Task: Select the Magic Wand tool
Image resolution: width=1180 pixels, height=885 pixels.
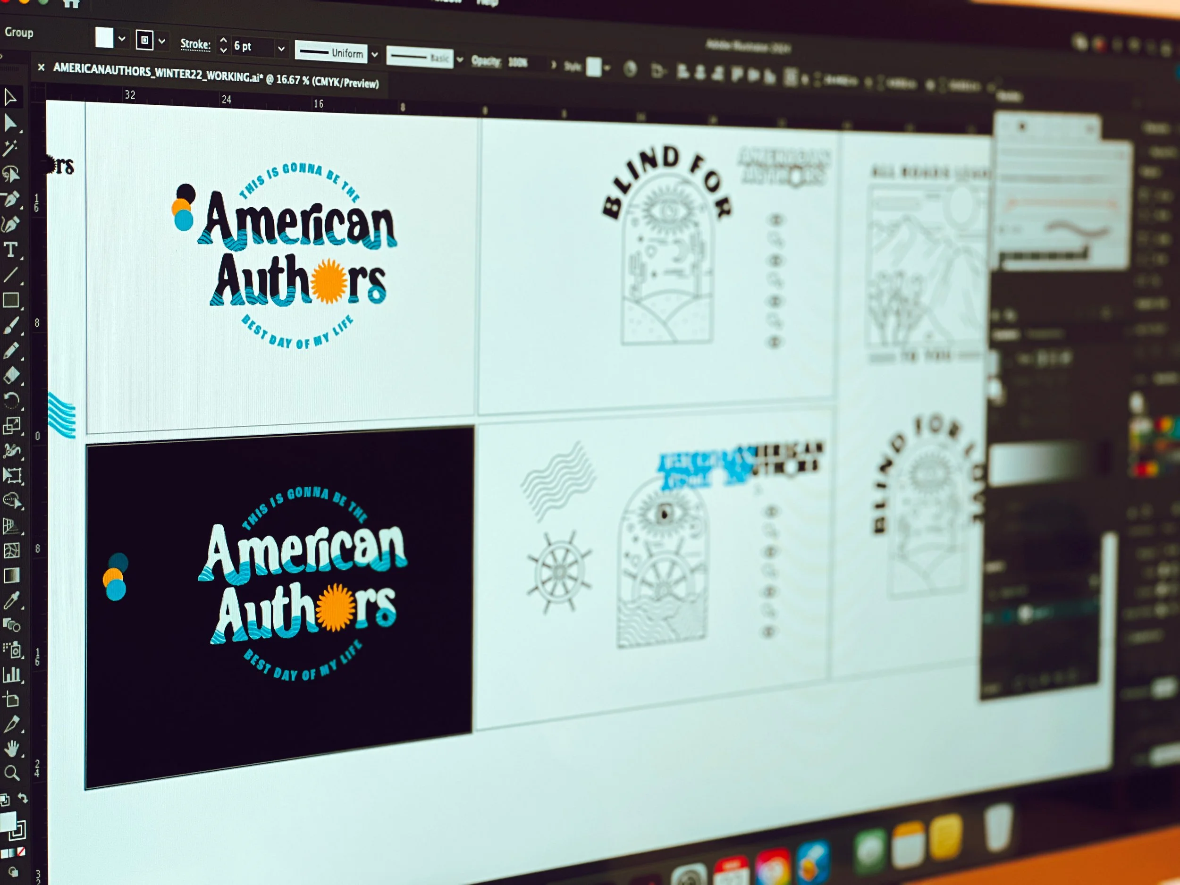Action: 9,148
